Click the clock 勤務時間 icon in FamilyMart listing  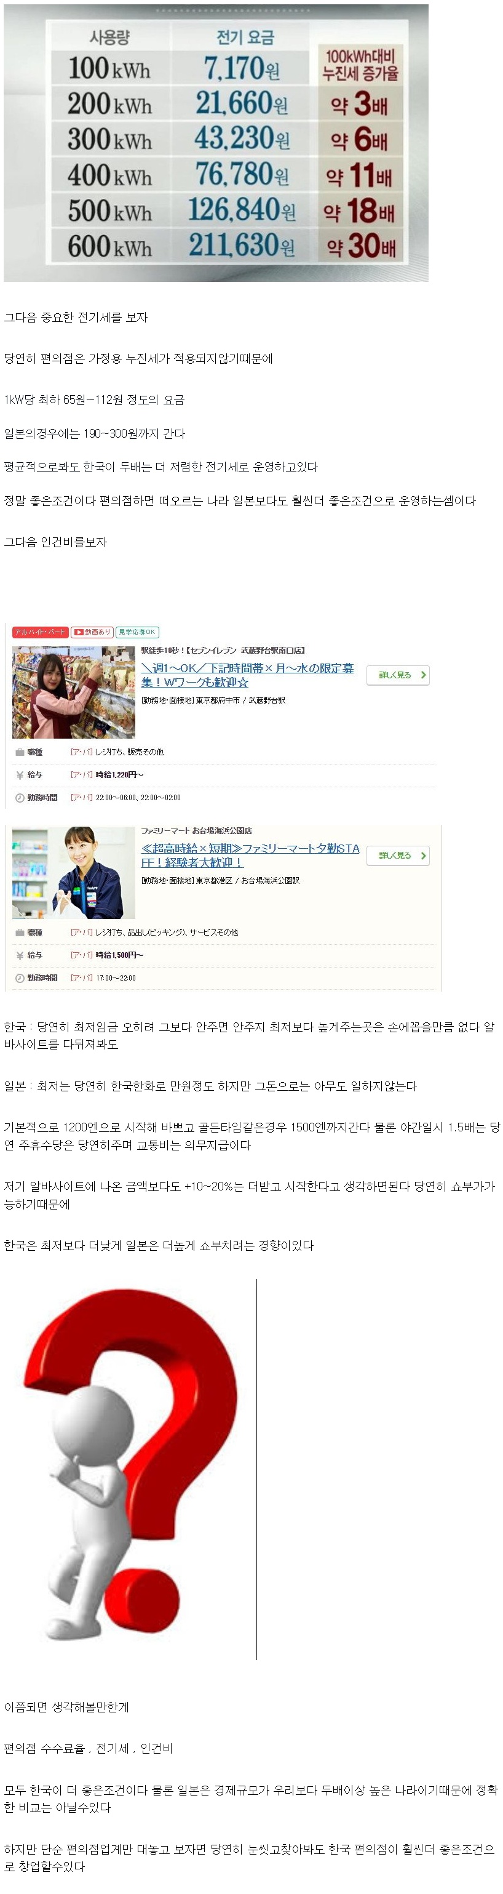tap(20, 978)
